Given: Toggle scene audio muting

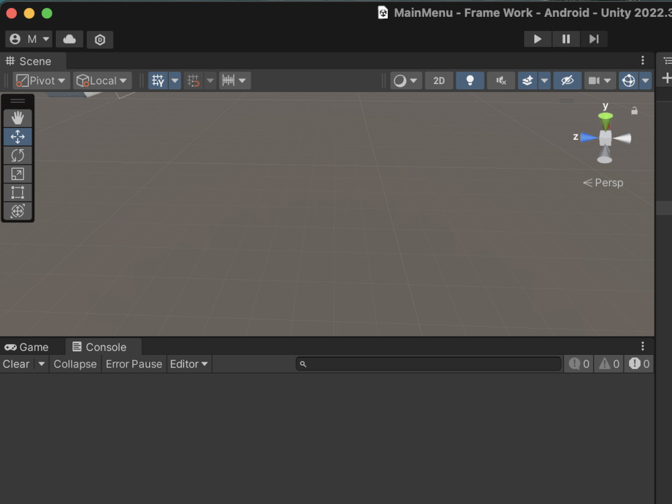Looking at the screenshot, I should tap(501, 80).
